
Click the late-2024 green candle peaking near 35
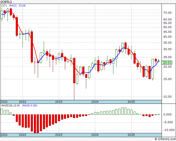point(122,48)
